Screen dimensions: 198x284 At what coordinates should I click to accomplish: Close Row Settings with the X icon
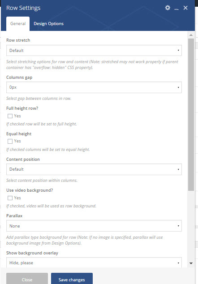coord(185,8)
